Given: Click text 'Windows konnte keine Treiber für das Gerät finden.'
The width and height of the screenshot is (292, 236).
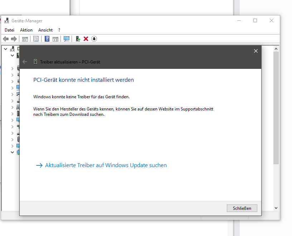Looking at the screenshot, I should coord(81,97).
